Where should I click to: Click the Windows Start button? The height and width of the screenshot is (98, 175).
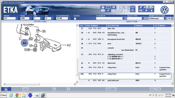4,95
